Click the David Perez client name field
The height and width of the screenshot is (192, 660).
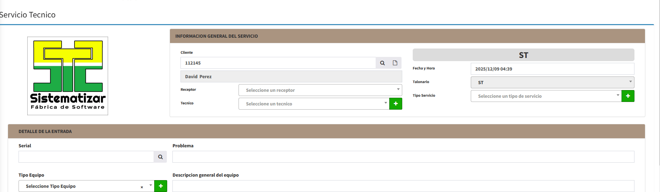click(291, 76)
